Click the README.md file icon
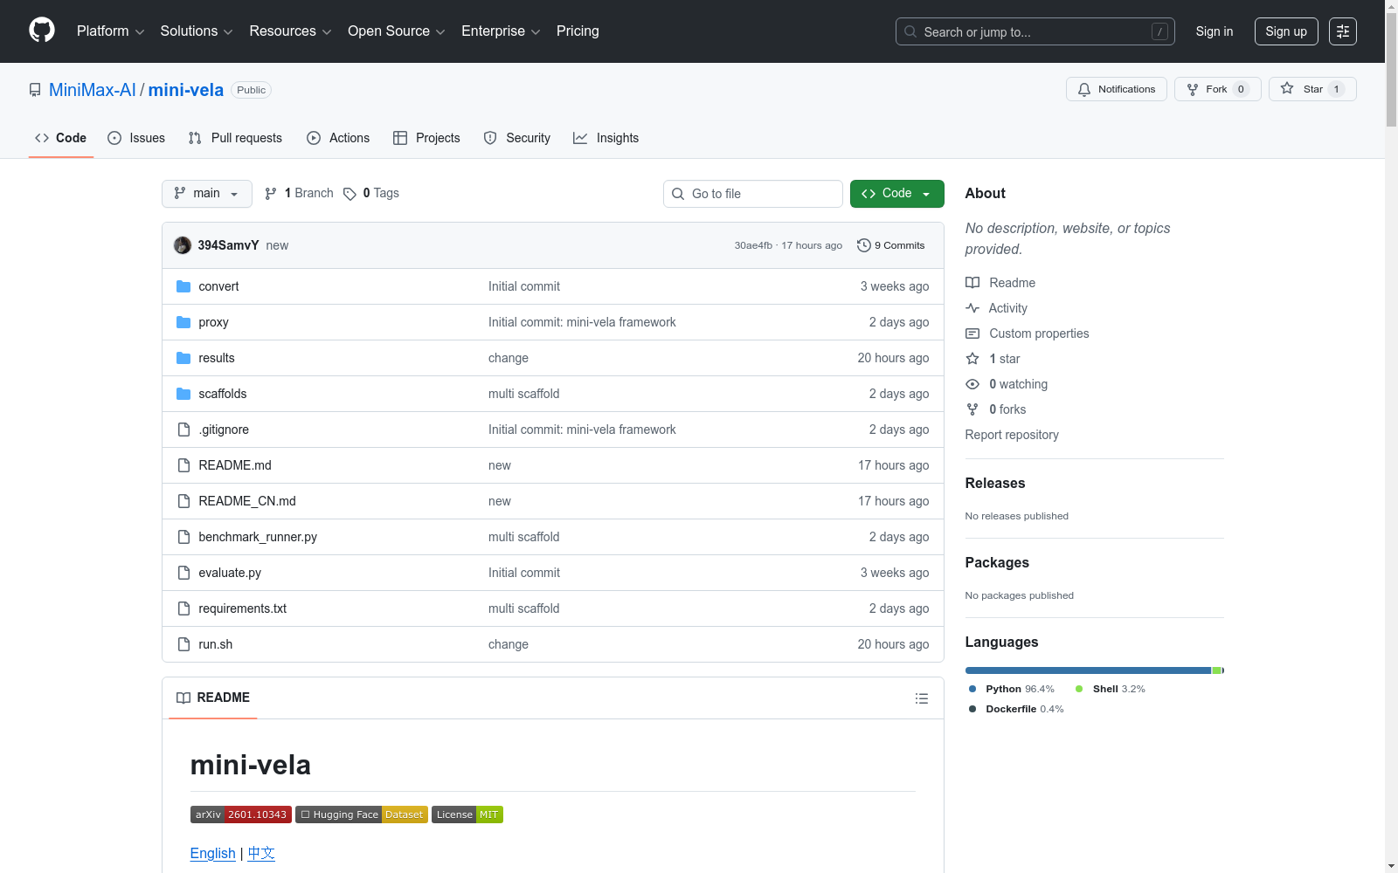 click(183, 465)
